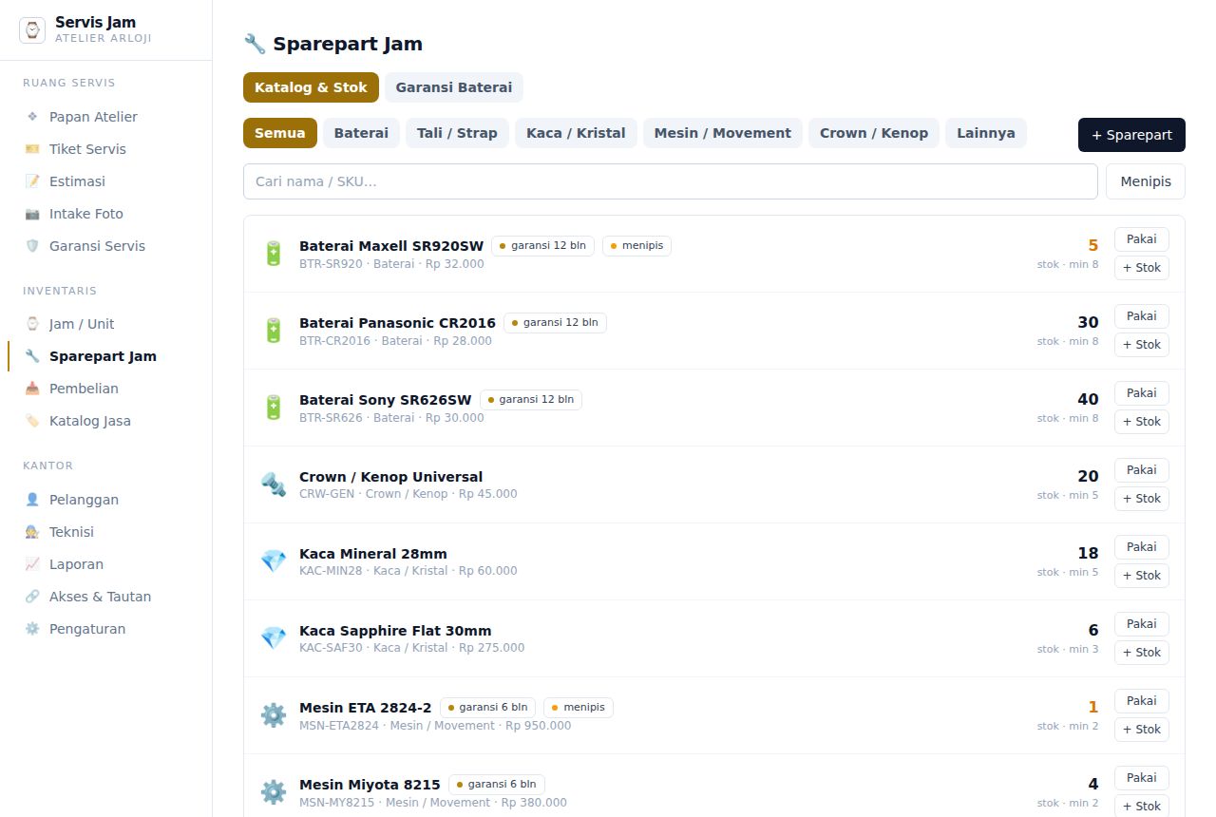Click the watch logo icon beside Servis Jam

point(32,30)
